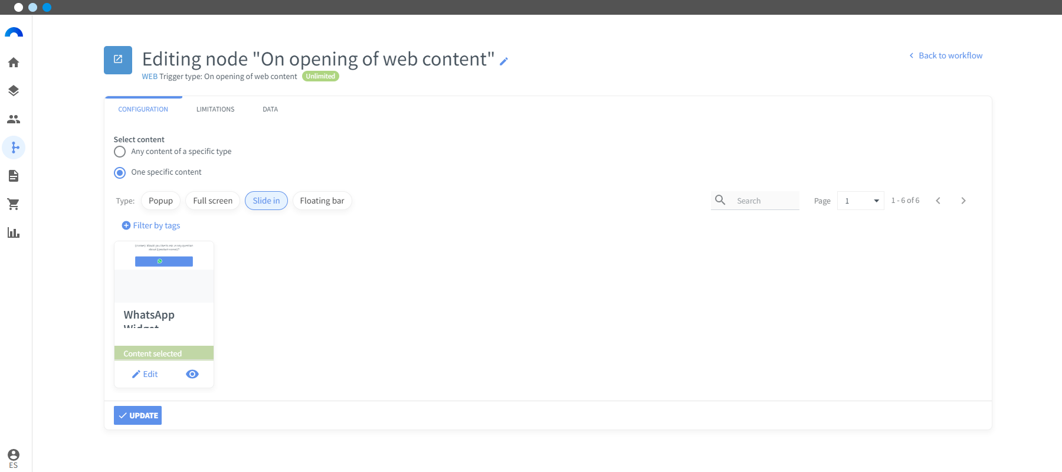
Task: Open the Page number dropdown
Action: (x=861, y=201)
